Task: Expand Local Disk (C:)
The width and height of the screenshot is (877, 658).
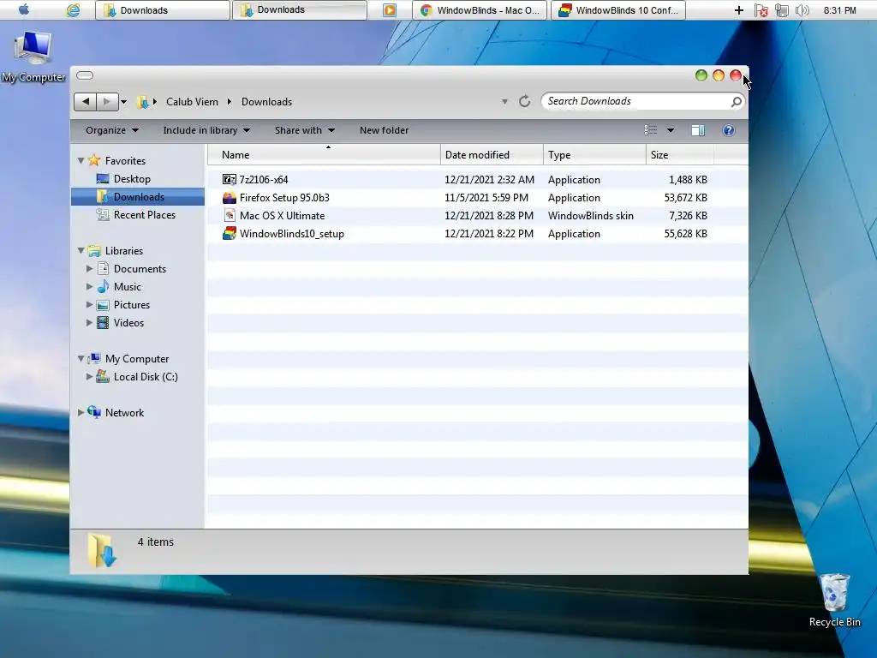Action: coord(89,377)
